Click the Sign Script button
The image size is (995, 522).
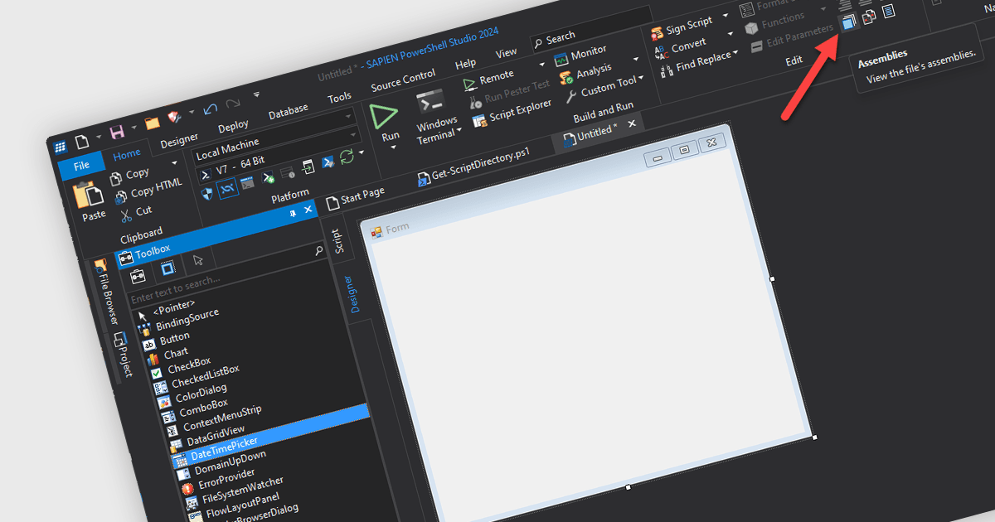(682, 28)
